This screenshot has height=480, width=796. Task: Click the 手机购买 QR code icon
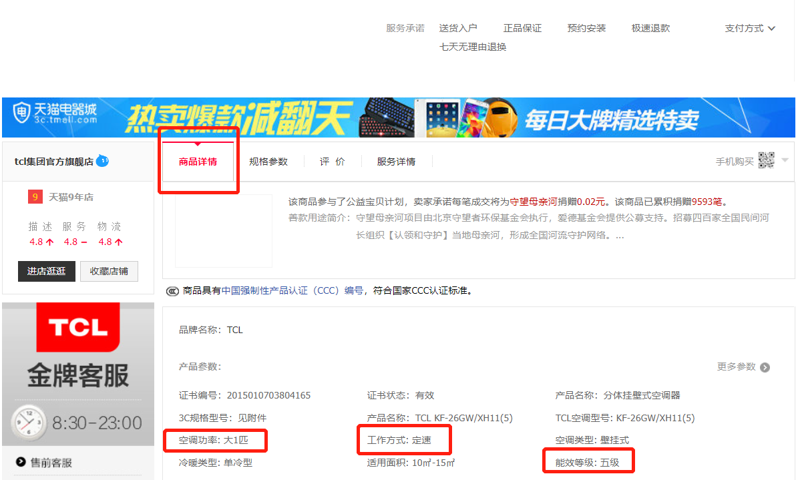click(766, 160)
